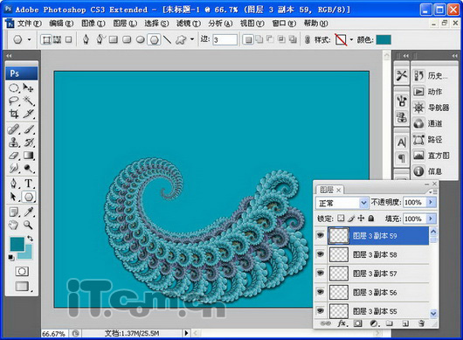Select the Notes tool
Screen dimensions: 463x340
pyautogui.click(x=13, y=212)
